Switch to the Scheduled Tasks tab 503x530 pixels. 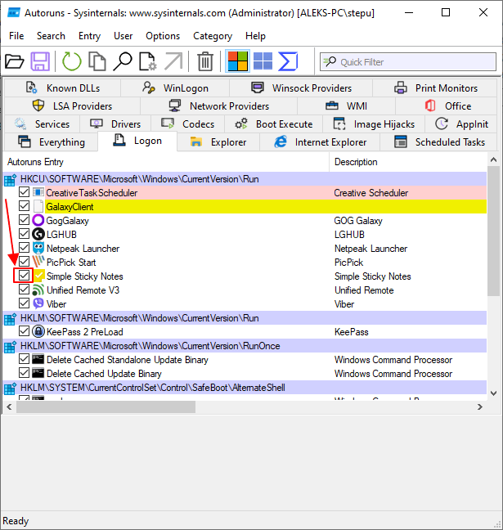[x=438, y=142]
